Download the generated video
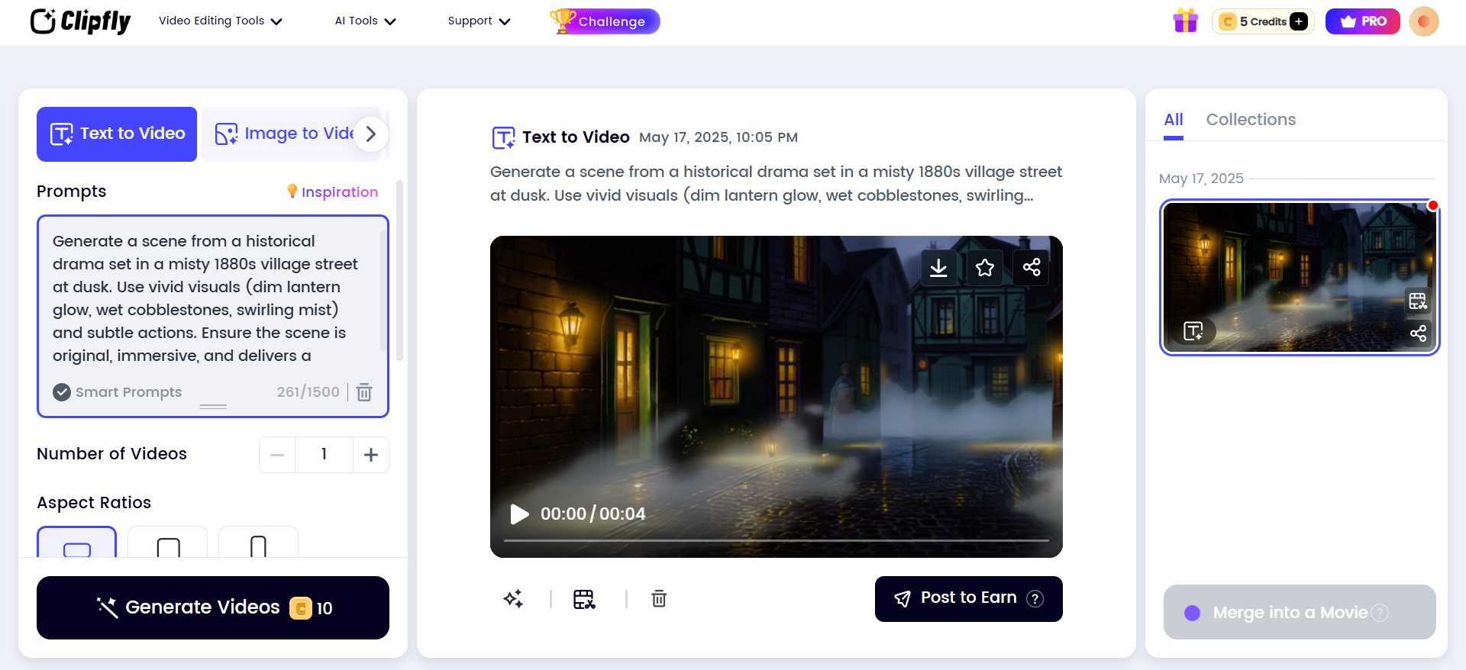 click(x=938, y=268)
